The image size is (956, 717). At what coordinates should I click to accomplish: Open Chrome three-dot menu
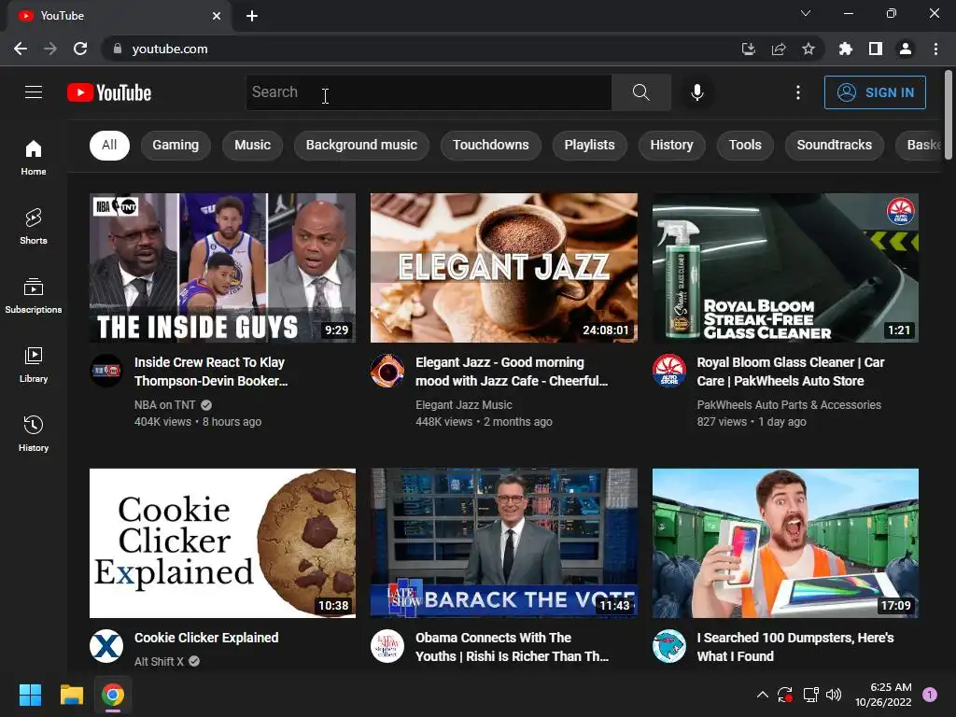(935, 49)
